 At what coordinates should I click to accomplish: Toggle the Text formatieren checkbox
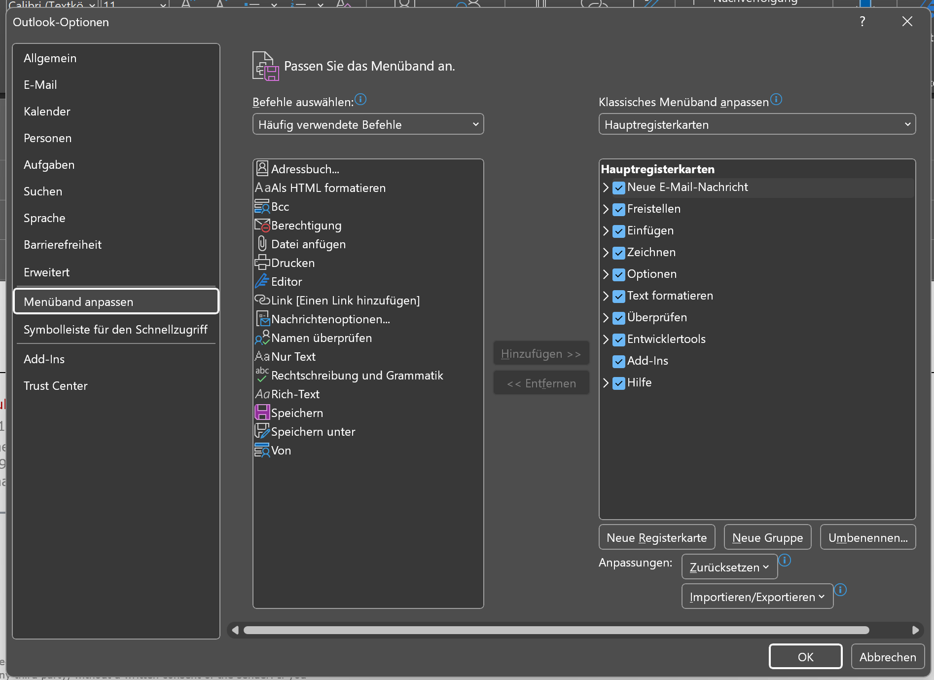(x=619, y=296)
